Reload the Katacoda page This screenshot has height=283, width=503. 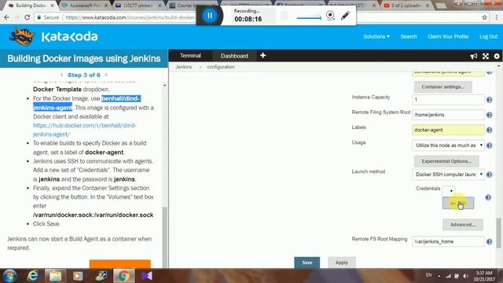pyautogui.click(x=28, y=17)
